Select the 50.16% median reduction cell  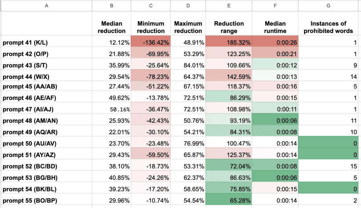pos(111,109)
